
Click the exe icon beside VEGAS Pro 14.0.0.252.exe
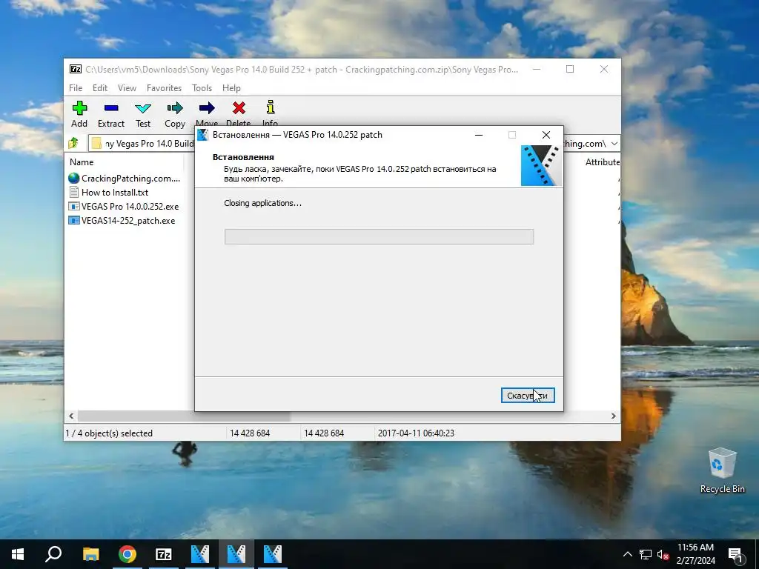coord(73,206)
